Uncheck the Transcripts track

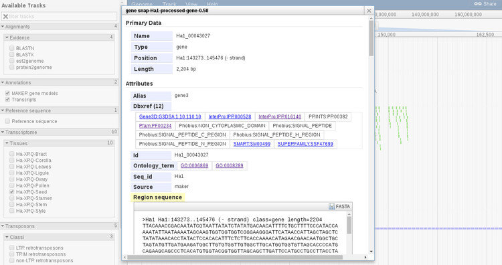(7, 100)
